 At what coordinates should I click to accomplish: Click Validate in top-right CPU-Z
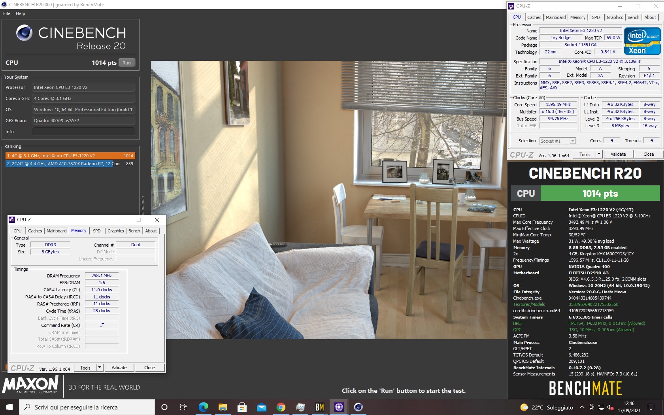pyautogui.click(x=618, y=155)
